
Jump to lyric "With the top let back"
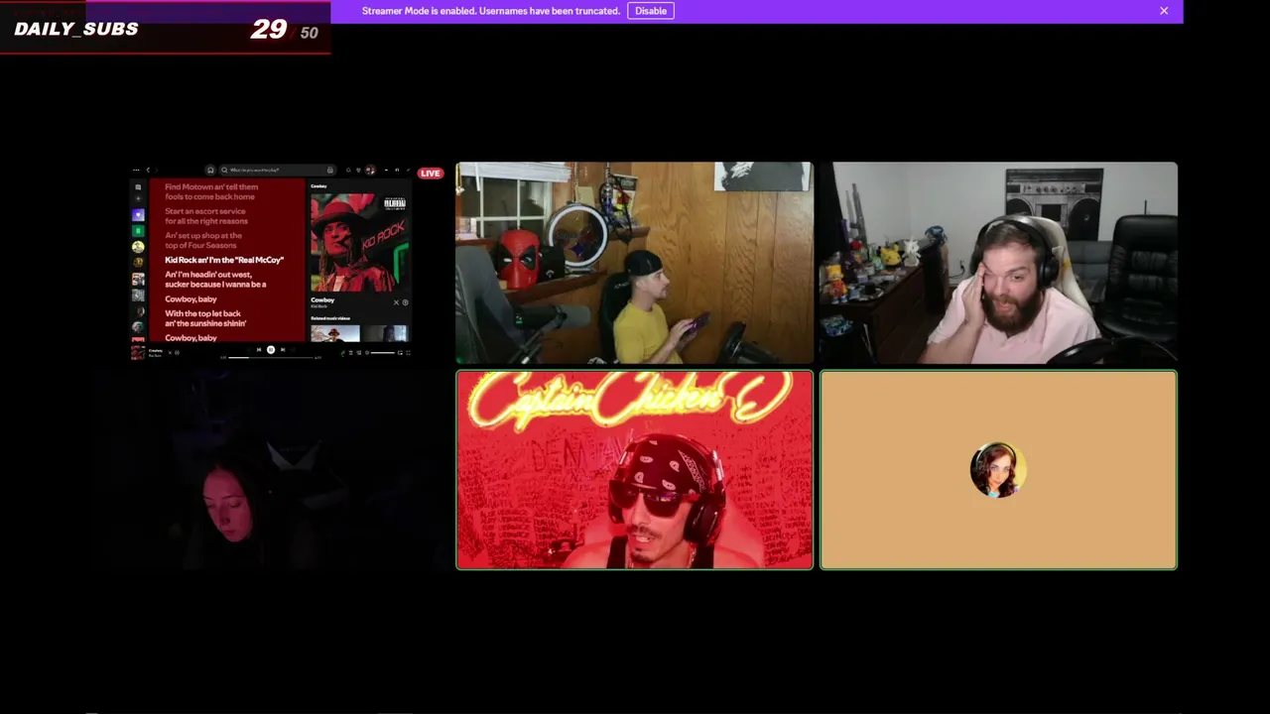[203, 313]
